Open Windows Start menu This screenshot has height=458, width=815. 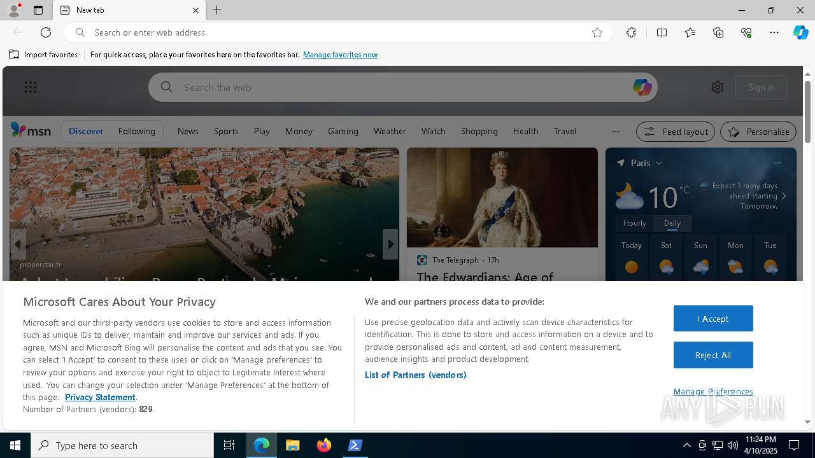(15, 445)
